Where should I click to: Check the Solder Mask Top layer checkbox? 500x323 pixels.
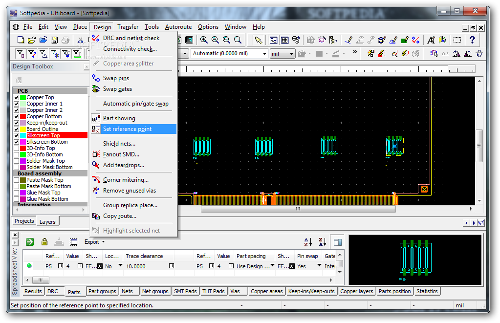17,161
